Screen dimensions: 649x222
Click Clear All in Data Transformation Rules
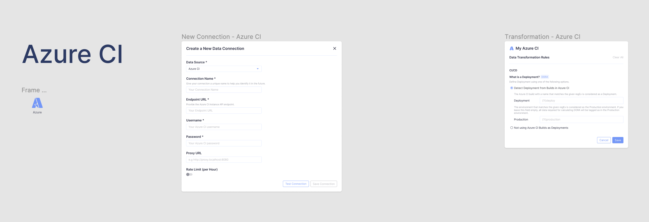(618, 57)
